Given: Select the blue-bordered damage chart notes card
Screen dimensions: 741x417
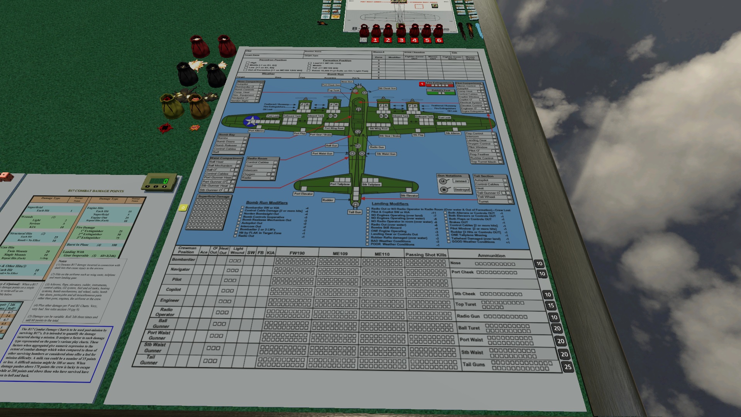Looking at the screenshot, I should coord(58,353).
